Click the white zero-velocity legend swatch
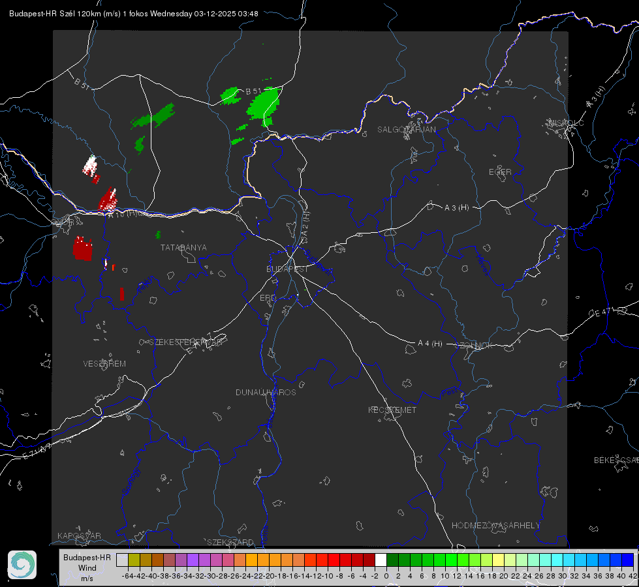This screenshot has width=639, height=587. pyautogui.click(x=381, y=560)
